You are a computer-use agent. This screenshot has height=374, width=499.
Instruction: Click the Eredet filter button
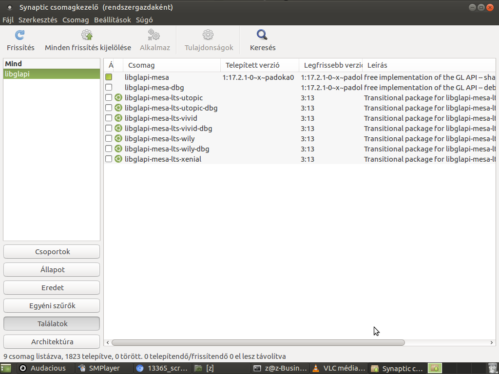(x=52, y=287)
